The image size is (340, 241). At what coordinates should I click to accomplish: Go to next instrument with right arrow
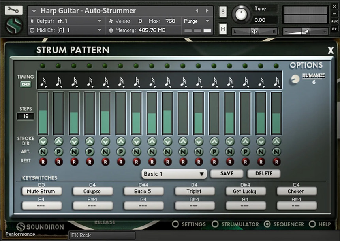[207, 10]
